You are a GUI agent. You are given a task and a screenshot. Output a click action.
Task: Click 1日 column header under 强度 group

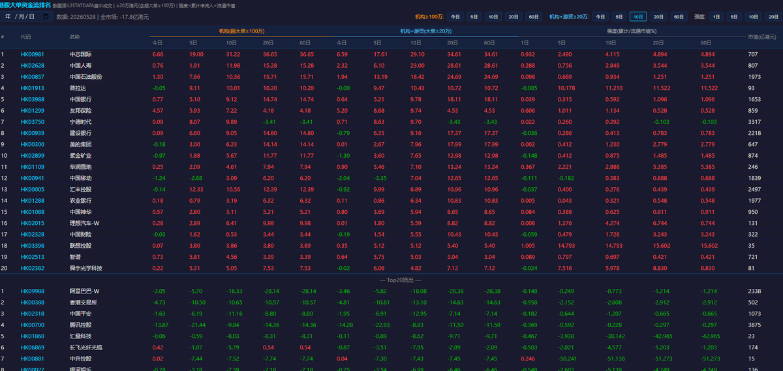[x=526, y=42]
